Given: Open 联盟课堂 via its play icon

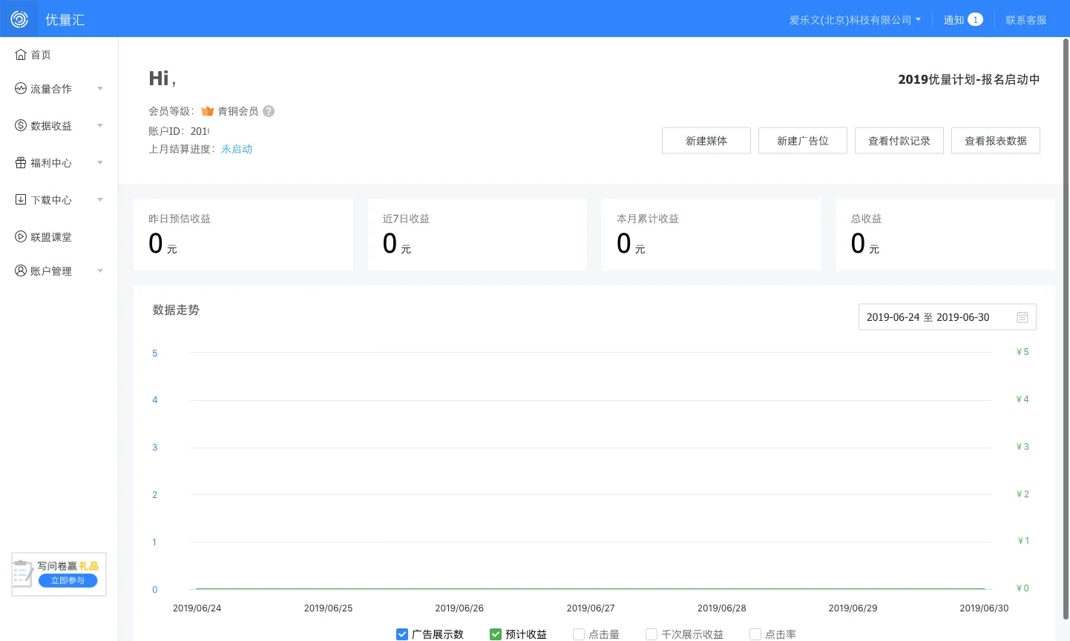Looking at the screenshot, I should tap(21, 237).
